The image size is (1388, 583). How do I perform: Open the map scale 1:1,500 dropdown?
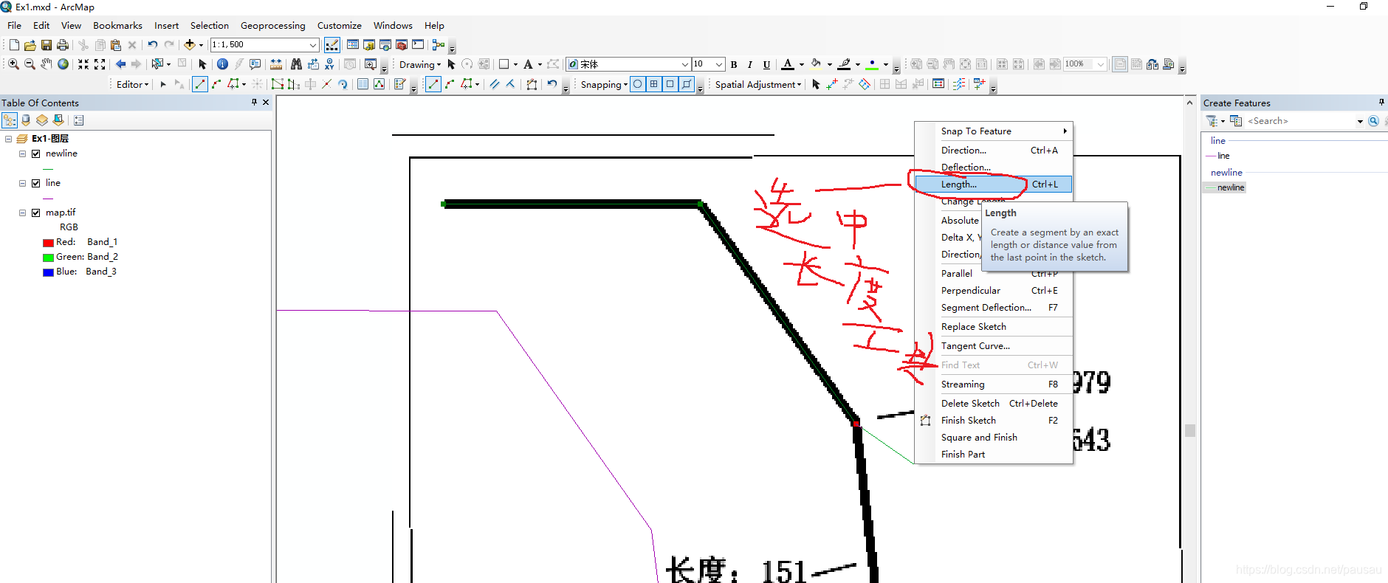313,45
